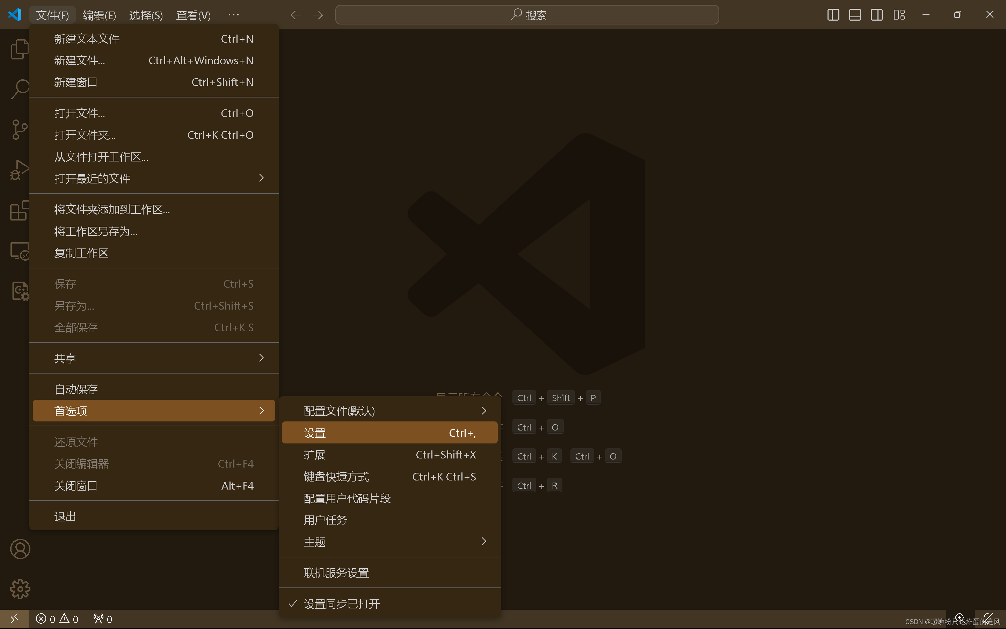Expand the 打开最近的文件 submenu
The image size is (1006, 629).
154,179
